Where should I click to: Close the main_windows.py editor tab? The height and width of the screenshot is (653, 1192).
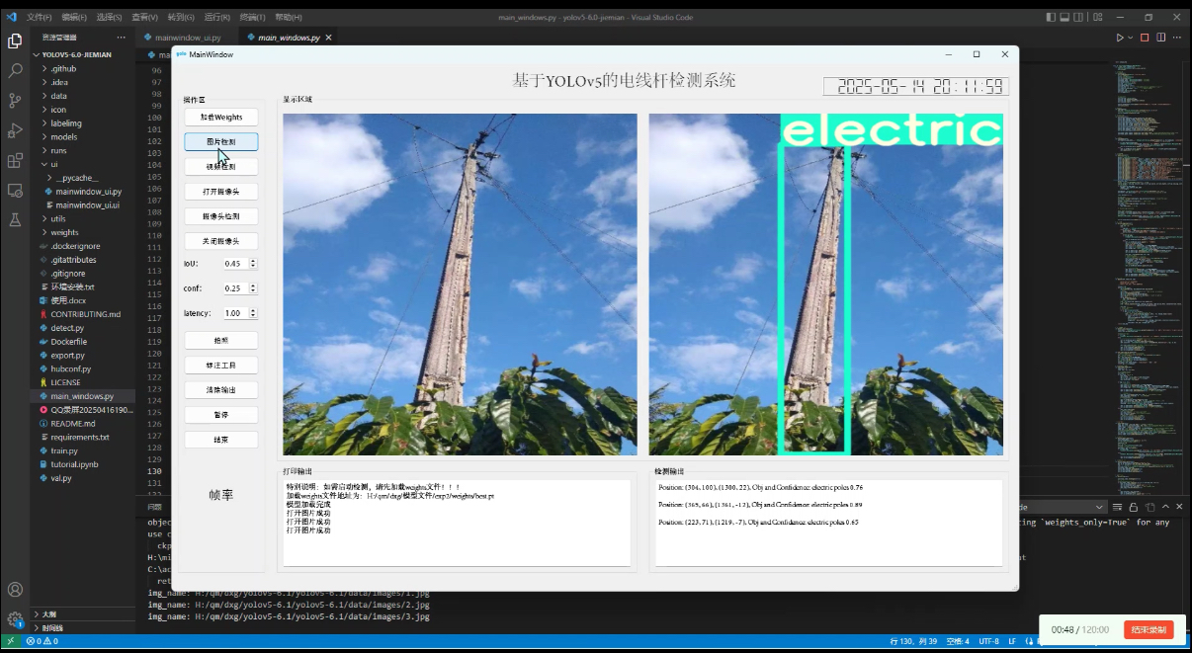point(329,38)
